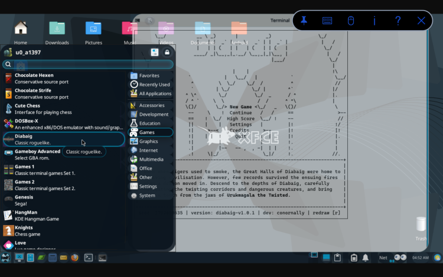443x277 pixels.
Task: Click the Whisker menu button on taskbar
Action: [6, 258]
